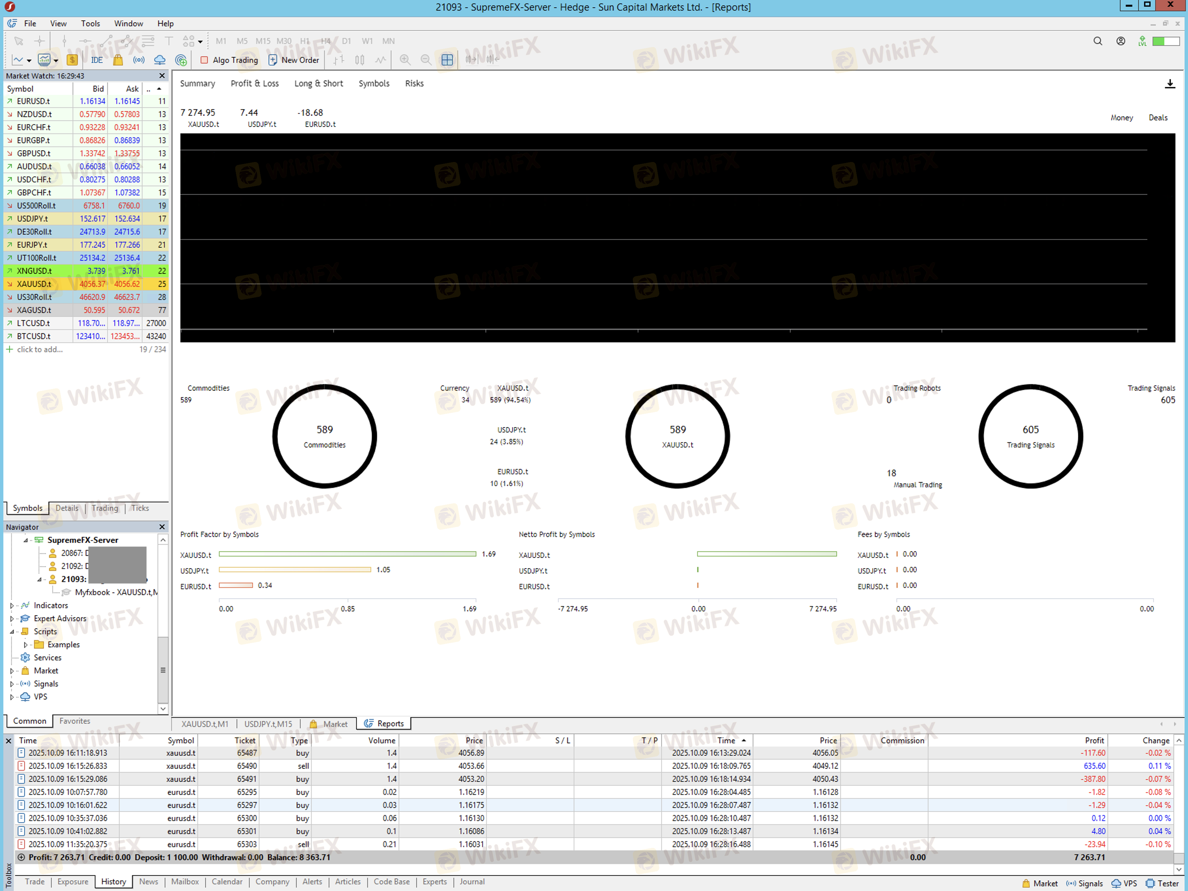The width and height of the screenshot is (1188, 891).
Task: Expand the Indicators tree node
Action: (12, 606)
